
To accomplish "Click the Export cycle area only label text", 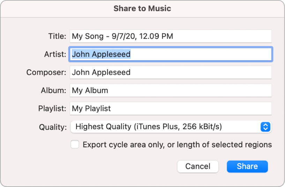I will (x=177, y=145).
